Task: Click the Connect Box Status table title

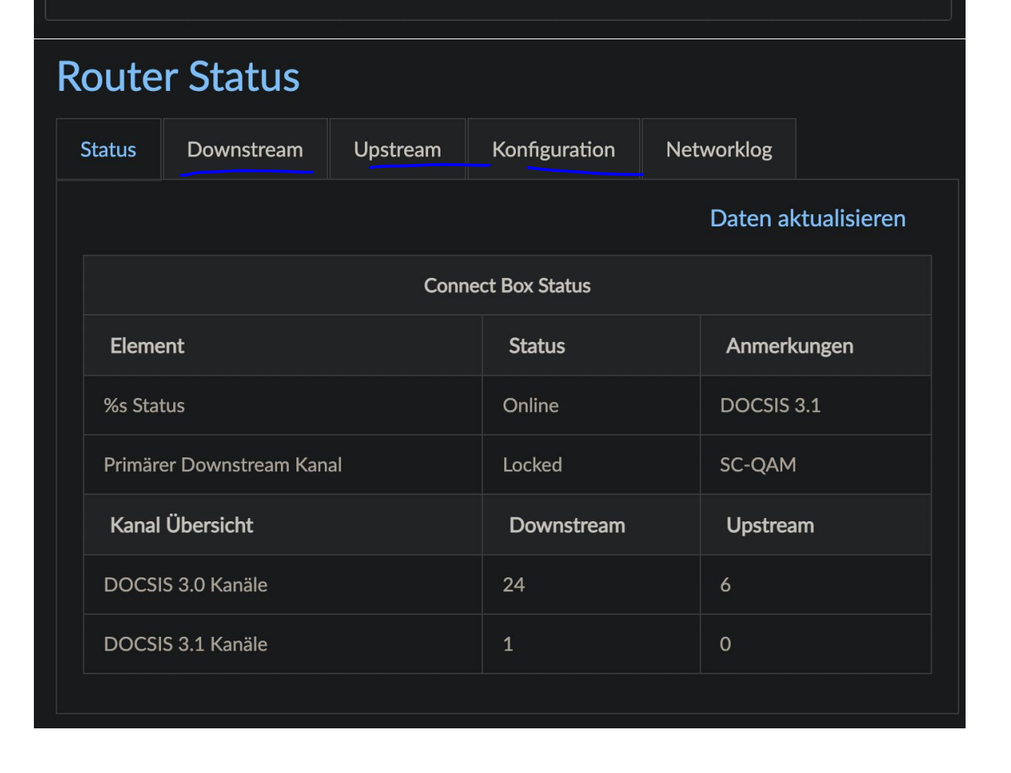Action: pyautogui.click(x=507, y=286)
